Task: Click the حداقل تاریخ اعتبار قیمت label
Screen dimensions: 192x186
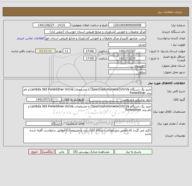Action: tap(174, 58)
